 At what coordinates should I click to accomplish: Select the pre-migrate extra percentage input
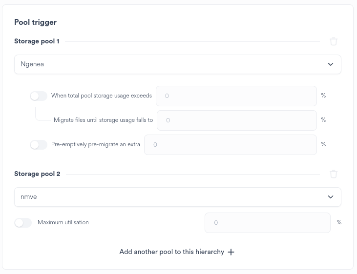coord(231,145)
